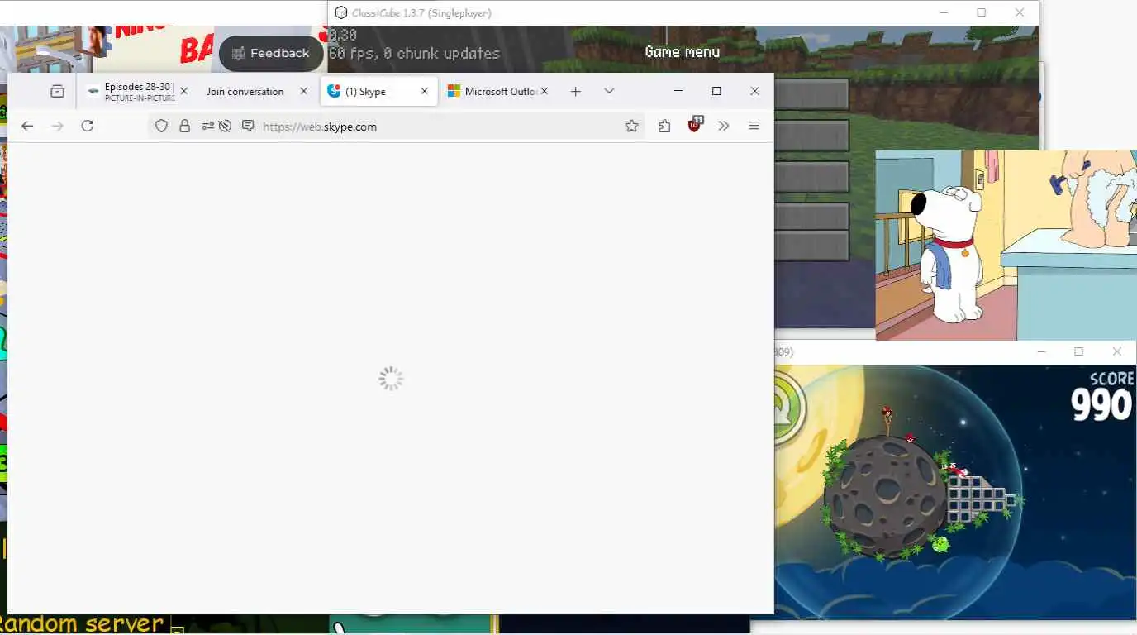This screenshot has height=635, width=1137.
Task: Close the Skype tab
Action: (425, 91)
